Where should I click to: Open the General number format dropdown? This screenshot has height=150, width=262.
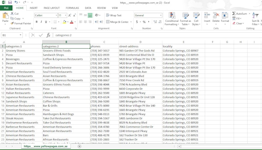161,15
